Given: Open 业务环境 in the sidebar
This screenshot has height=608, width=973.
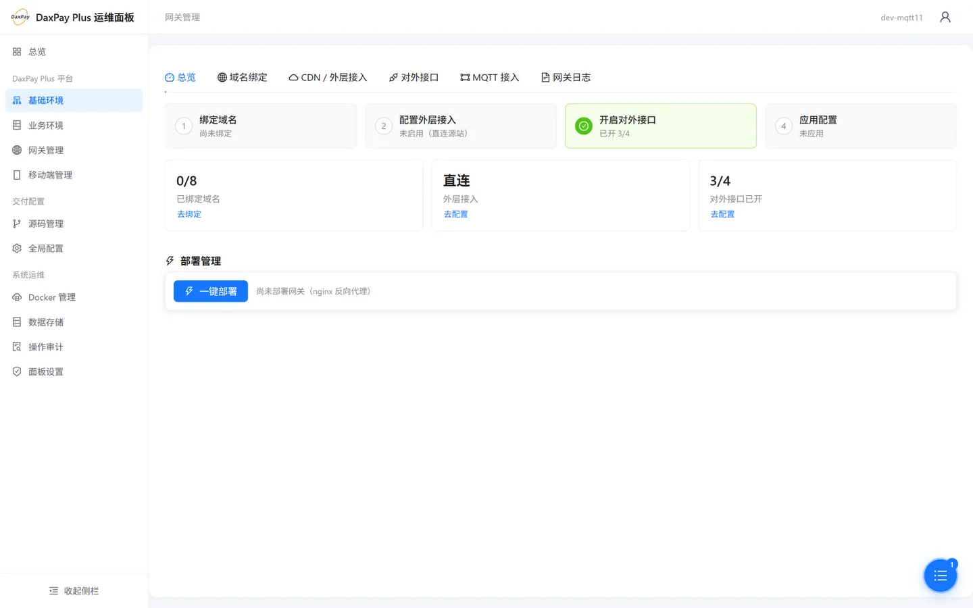Looking at the screenshot, I should click(74, 125).
